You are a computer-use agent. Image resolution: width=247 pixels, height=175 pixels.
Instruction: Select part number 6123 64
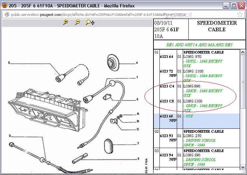coord(166,57)
